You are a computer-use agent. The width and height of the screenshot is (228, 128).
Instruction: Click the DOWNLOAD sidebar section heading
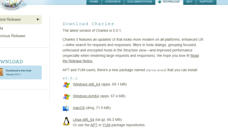(11, 62)
